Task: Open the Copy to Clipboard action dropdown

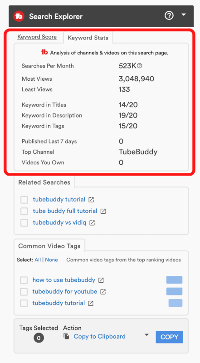Action: pyautogui.click(x=146, y=335)
